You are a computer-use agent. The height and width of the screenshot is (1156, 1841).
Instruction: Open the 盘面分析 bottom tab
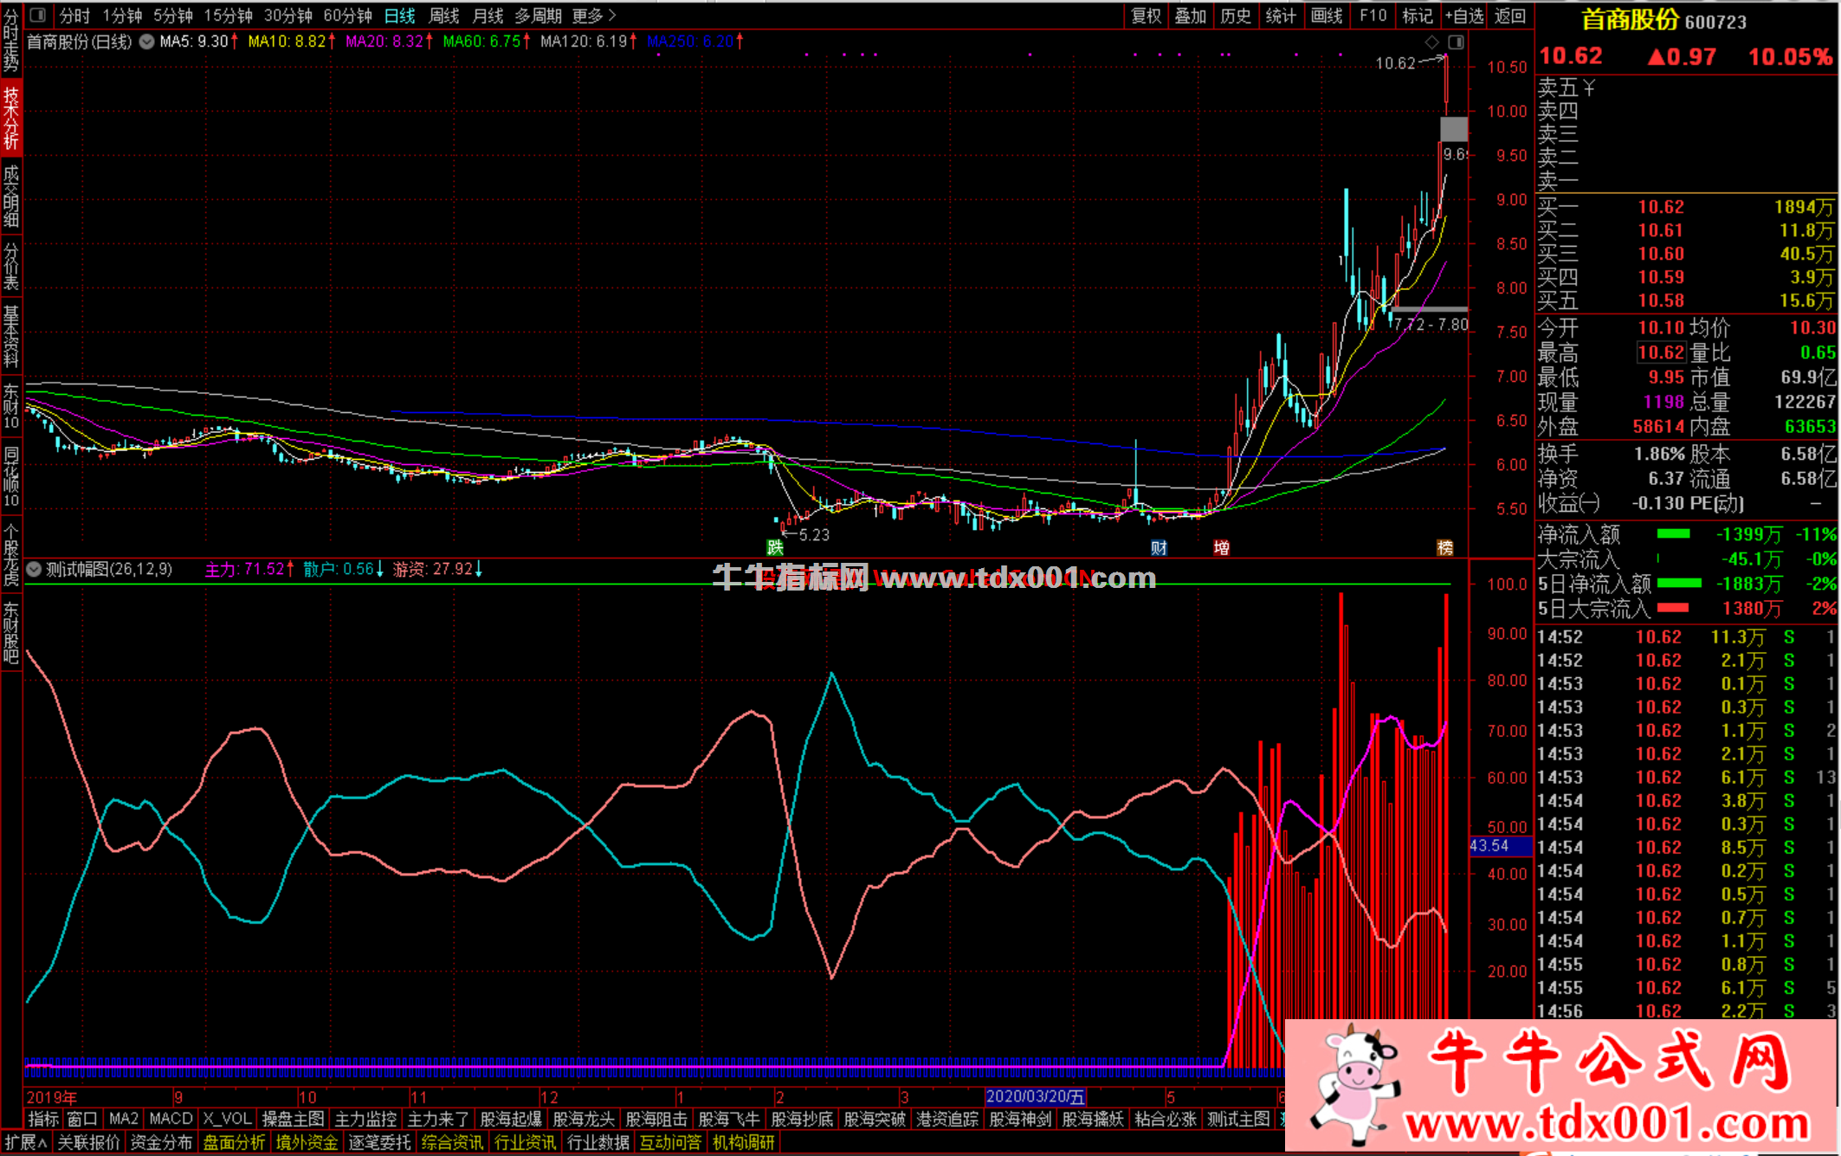[x=235, y=1142]
